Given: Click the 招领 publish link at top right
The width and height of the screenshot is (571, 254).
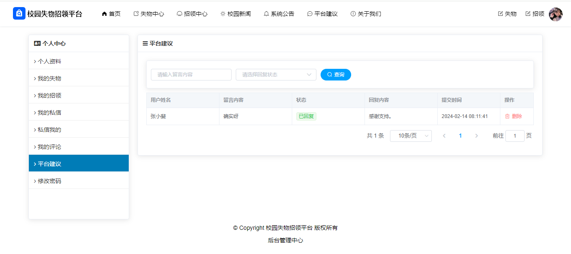Looking at the screenshot, I should click(x=535, y=14).
